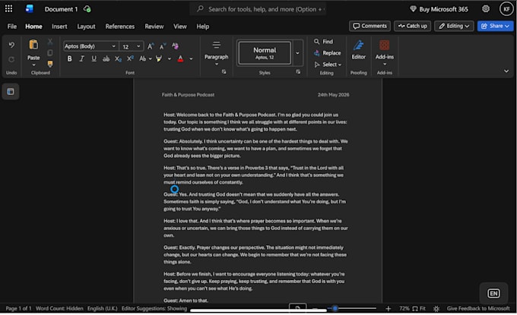Switch to the References tab
The height and width of the screenshot is (315, 517).
120,27
